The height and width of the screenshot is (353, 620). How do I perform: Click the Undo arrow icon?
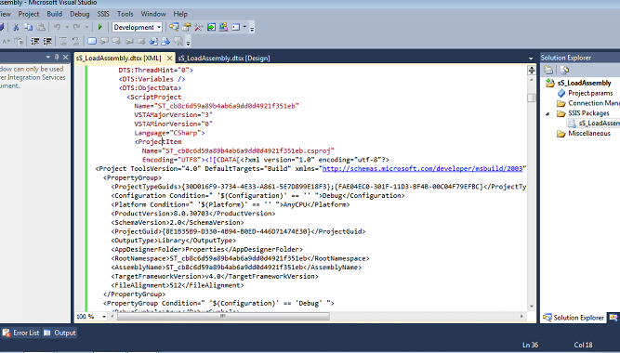(57, 27)
